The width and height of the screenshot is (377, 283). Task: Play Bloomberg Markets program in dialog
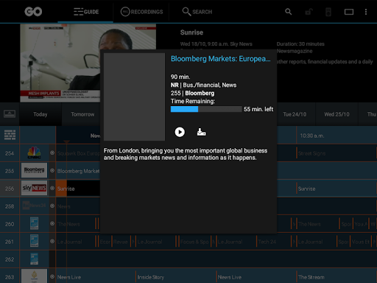[180, 132]
